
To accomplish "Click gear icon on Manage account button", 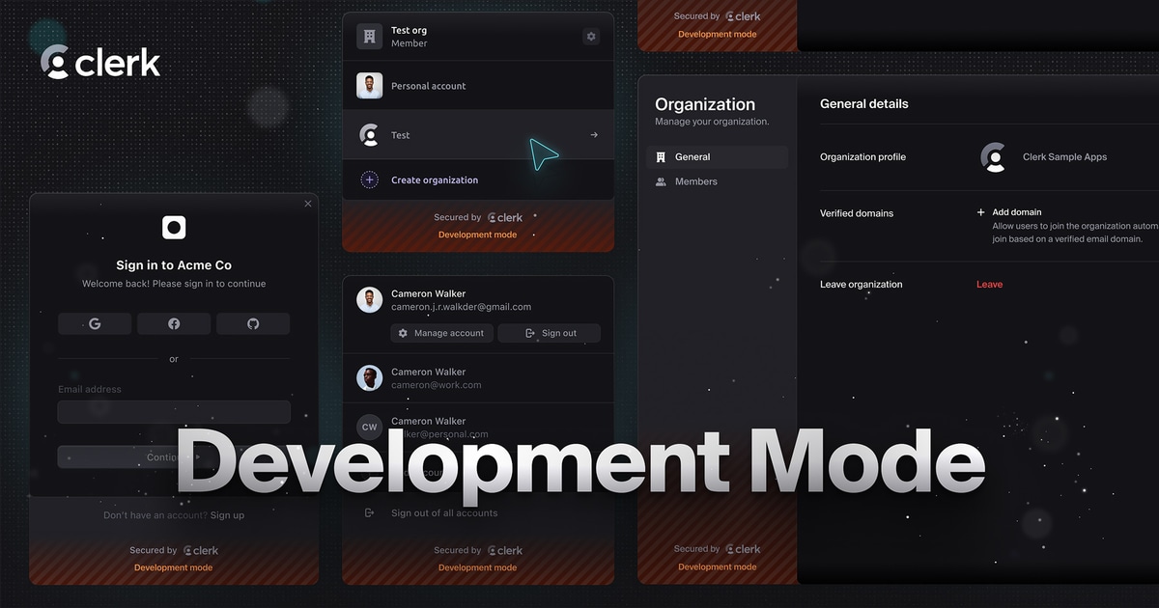I will pyautogui.click(x=403, y=333).
